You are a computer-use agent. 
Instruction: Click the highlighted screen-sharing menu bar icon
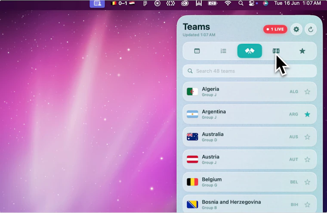click(x=97, y=3)
